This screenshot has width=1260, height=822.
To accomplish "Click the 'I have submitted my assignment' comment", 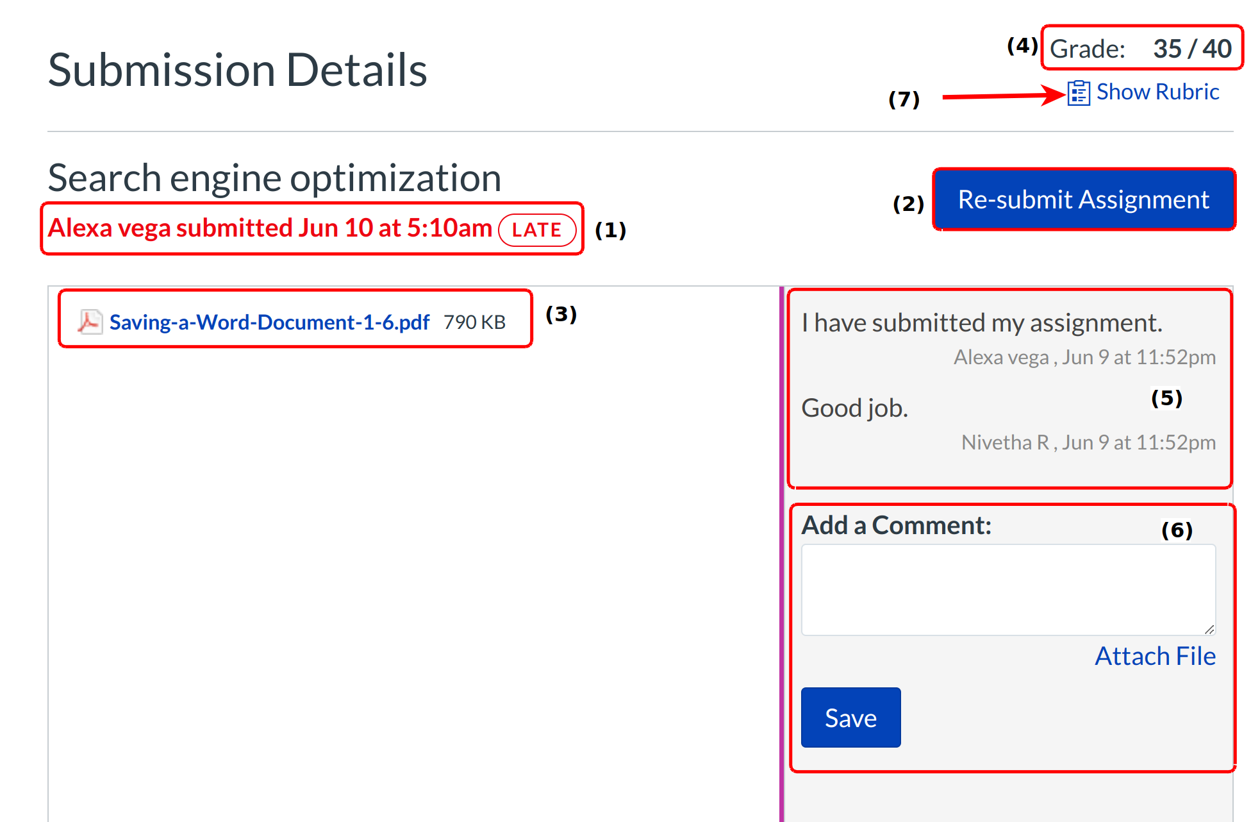I will tap(981, 323).
